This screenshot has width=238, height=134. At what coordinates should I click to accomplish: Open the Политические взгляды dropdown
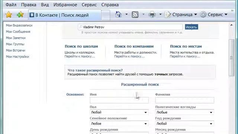184,112
